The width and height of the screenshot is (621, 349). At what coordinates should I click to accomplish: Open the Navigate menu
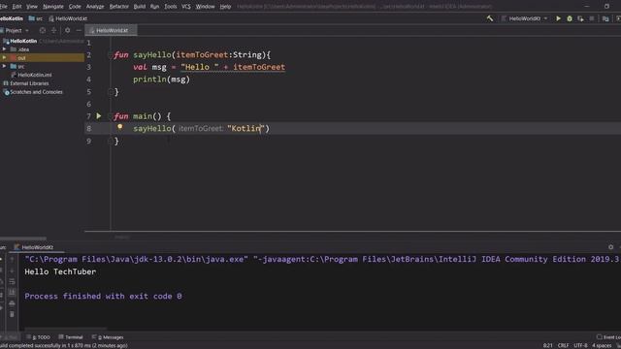53,7
